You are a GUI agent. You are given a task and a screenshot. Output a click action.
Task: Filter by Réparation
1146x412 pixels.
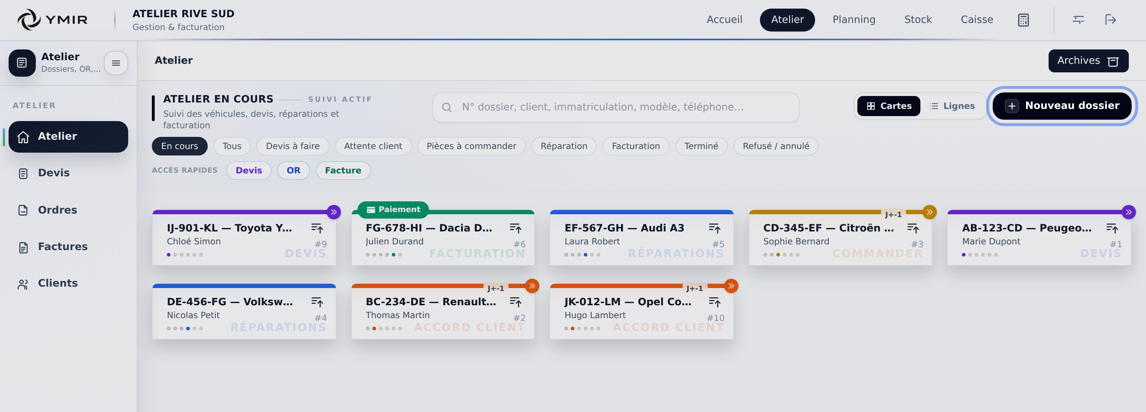(564, 146)
